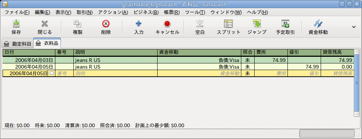Expand the toolbar overflow chevron
Viewport: 362px width, 139px height.
[x=354, y=27]
